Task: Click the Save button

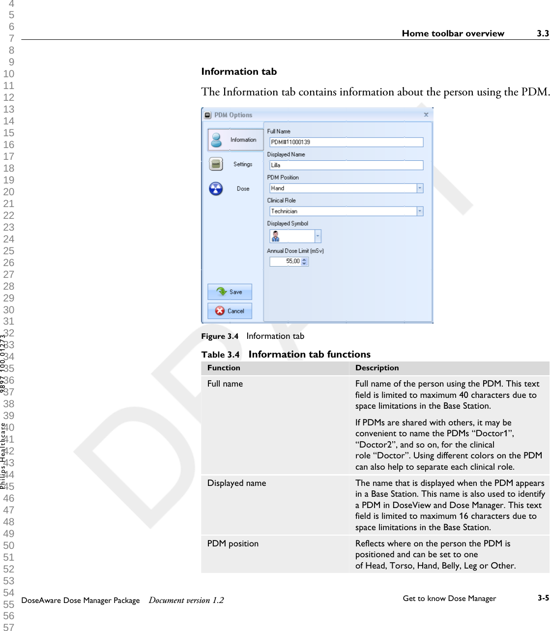Action: (x=230, y=292)
